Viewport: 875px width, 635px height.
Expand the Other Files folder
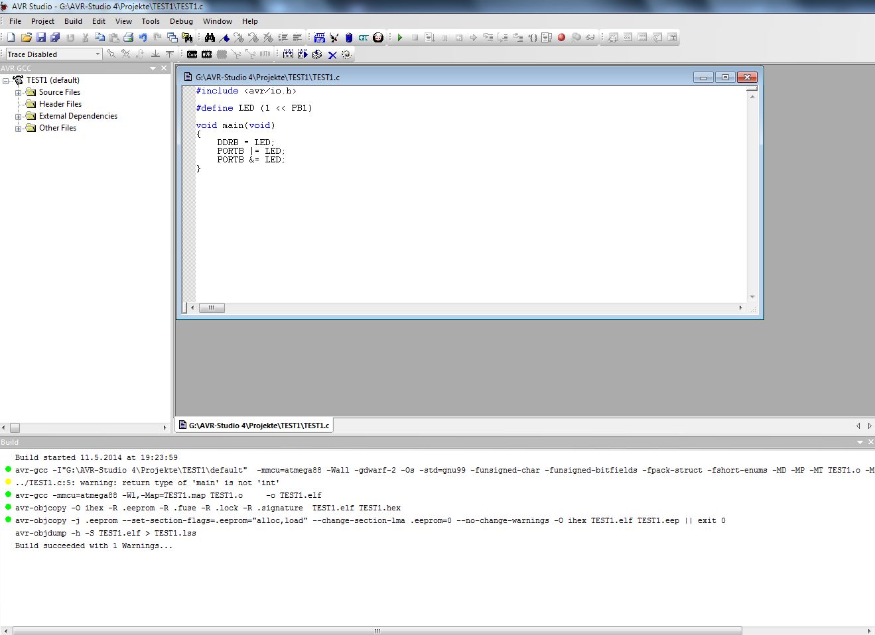pyautogui.click(x=19, y=129)
